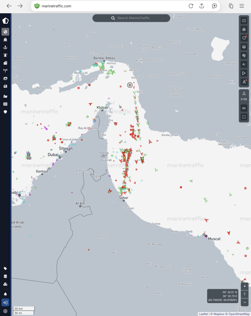The image size is (251, 316).
Task: Open the vessels ship sidebar icon
Action: tap(6, 39)
